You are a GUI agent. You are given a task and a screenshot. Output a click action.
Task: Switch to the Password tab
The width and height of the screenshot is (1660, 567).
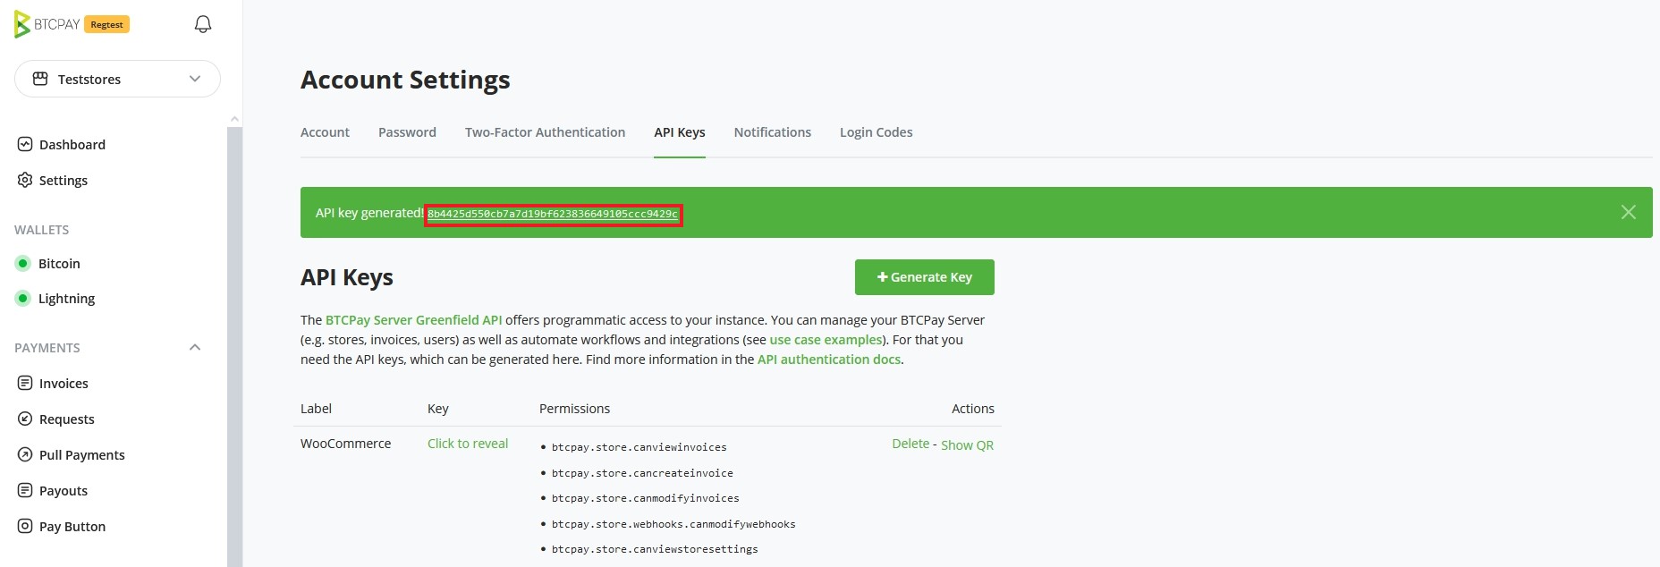pyautogui.click(x=407, y=132)
